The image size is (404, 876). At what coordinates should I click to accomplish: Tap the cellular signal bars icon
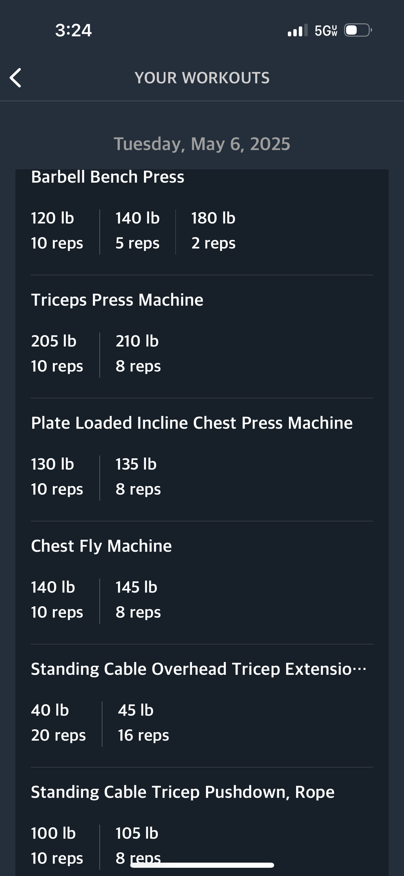point(297,30)
